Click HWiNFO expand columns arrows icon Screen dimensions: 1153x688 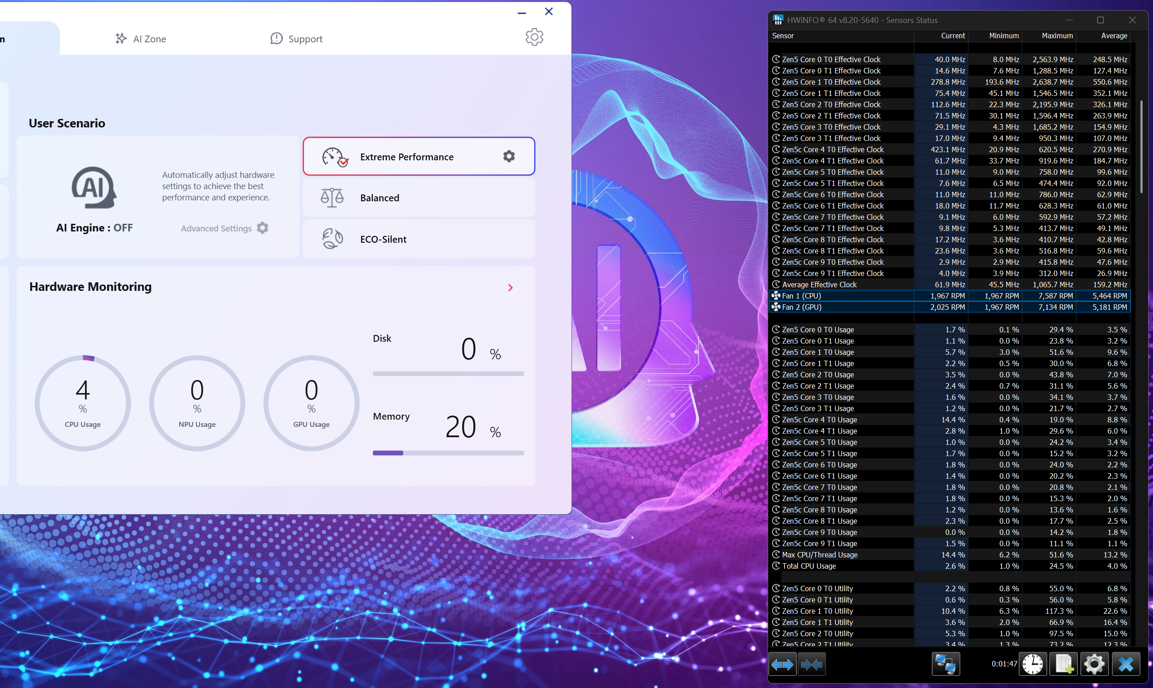783,664
